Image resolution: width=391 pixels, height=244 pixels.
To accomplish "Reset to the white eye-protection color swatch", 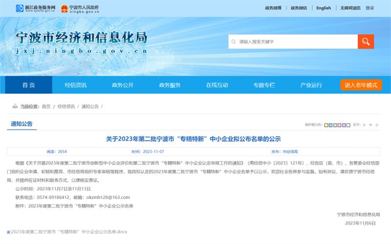I will 348,125.
